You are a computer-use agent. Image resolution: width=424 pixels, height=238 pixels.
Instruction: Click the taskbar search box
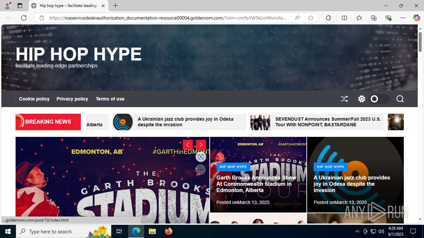pyautogui.click(x=64, y=231)
